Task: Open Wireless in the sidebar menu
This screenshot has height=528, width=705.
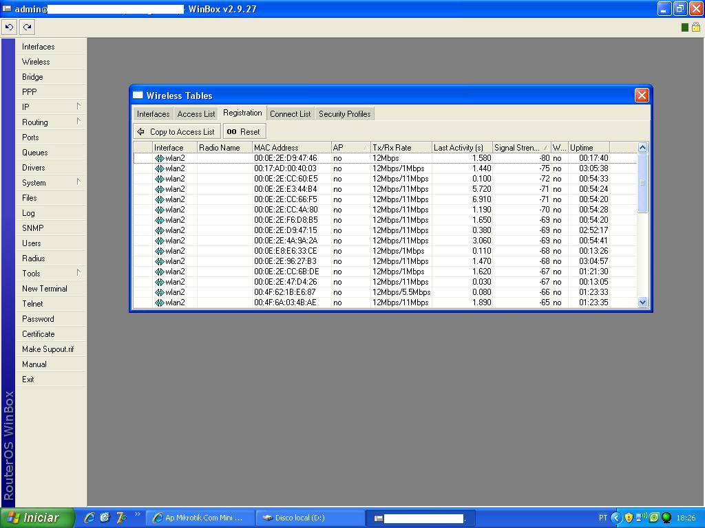Action: click(51, 61)
